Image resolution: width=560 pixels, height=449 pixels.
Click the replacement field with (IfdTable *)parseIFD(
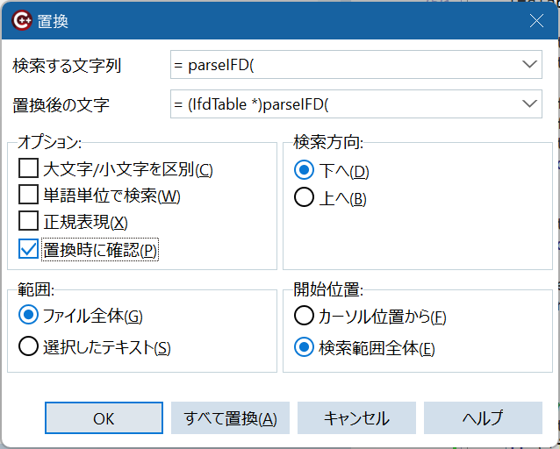click(342, 104)
